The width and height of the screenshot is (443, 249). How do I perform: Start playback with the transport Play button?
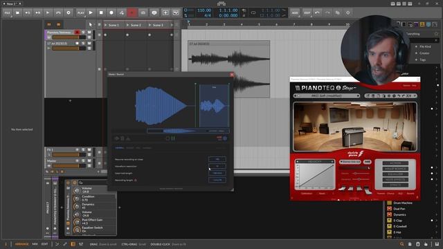point(91,12)
